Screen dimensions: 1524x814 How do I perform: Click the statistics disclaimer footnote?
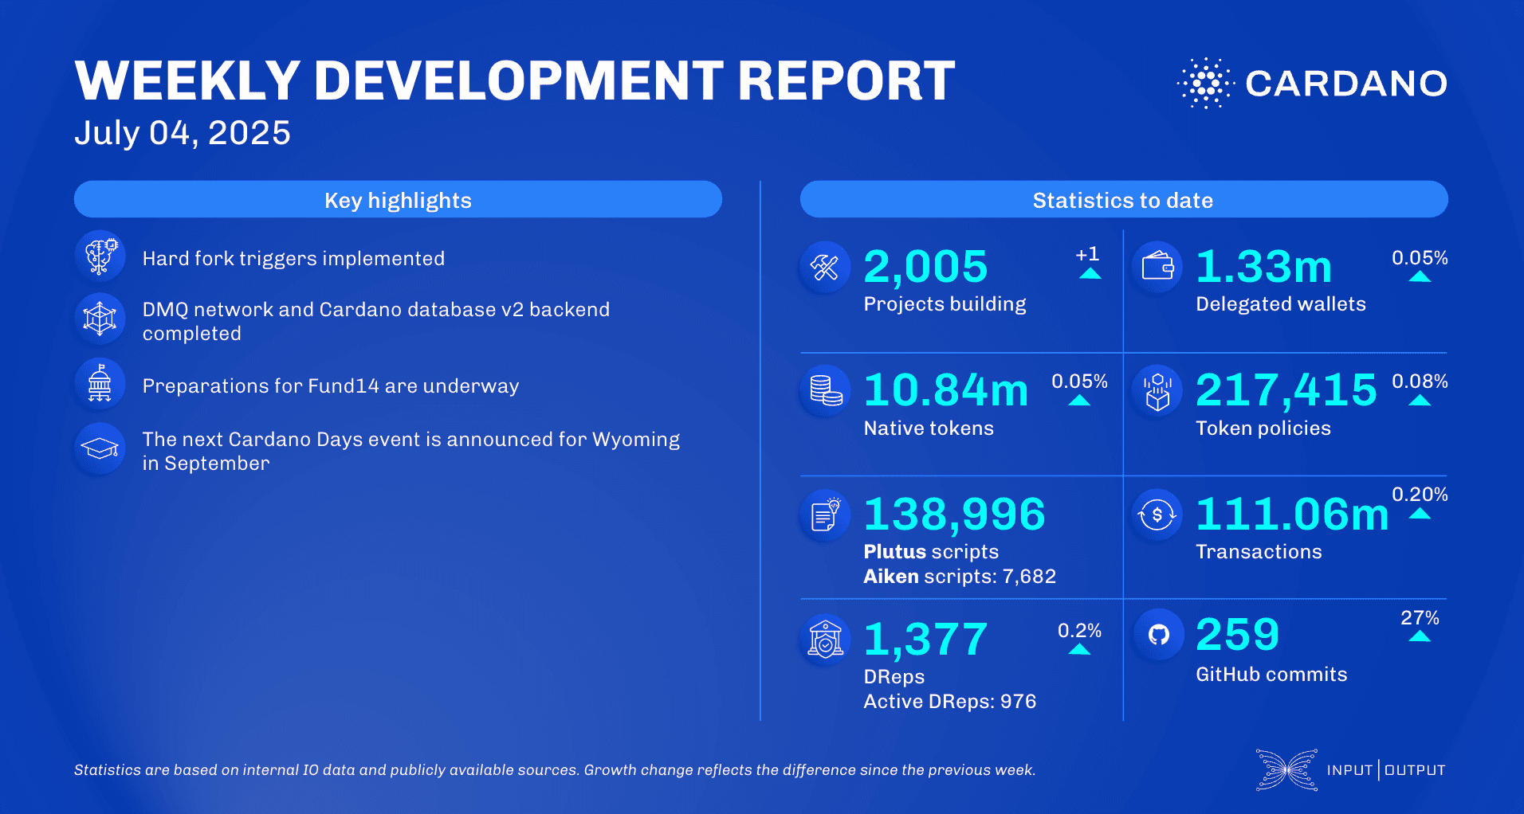pyautogui.click(x=555, y=770)
